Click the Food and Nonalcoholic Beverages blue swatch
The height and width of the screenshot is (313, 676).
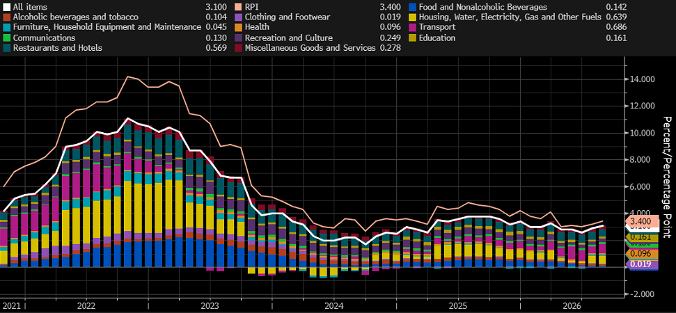pyautogui.click(x=412, y=7)
